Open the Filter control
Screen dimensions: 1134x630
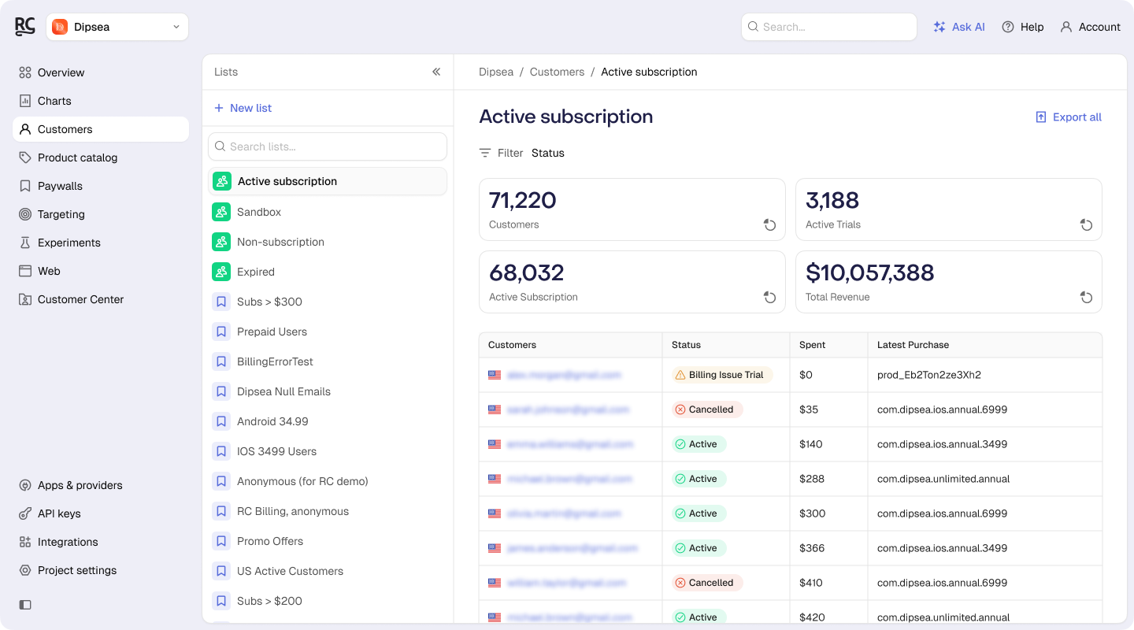coord(501,153)
